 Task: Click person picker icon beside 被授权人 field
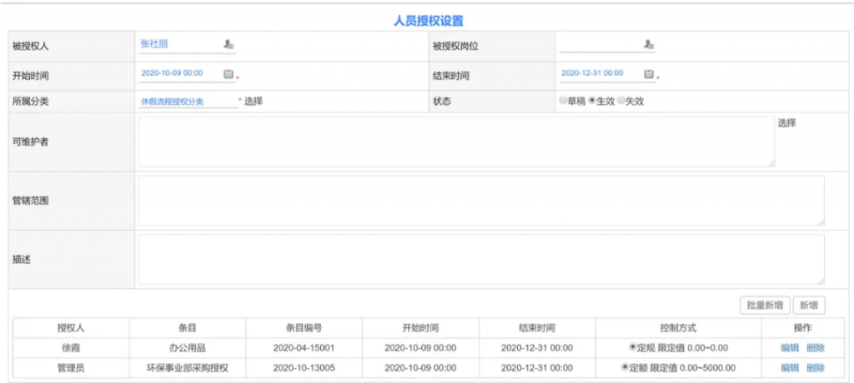tap(229, 45)
